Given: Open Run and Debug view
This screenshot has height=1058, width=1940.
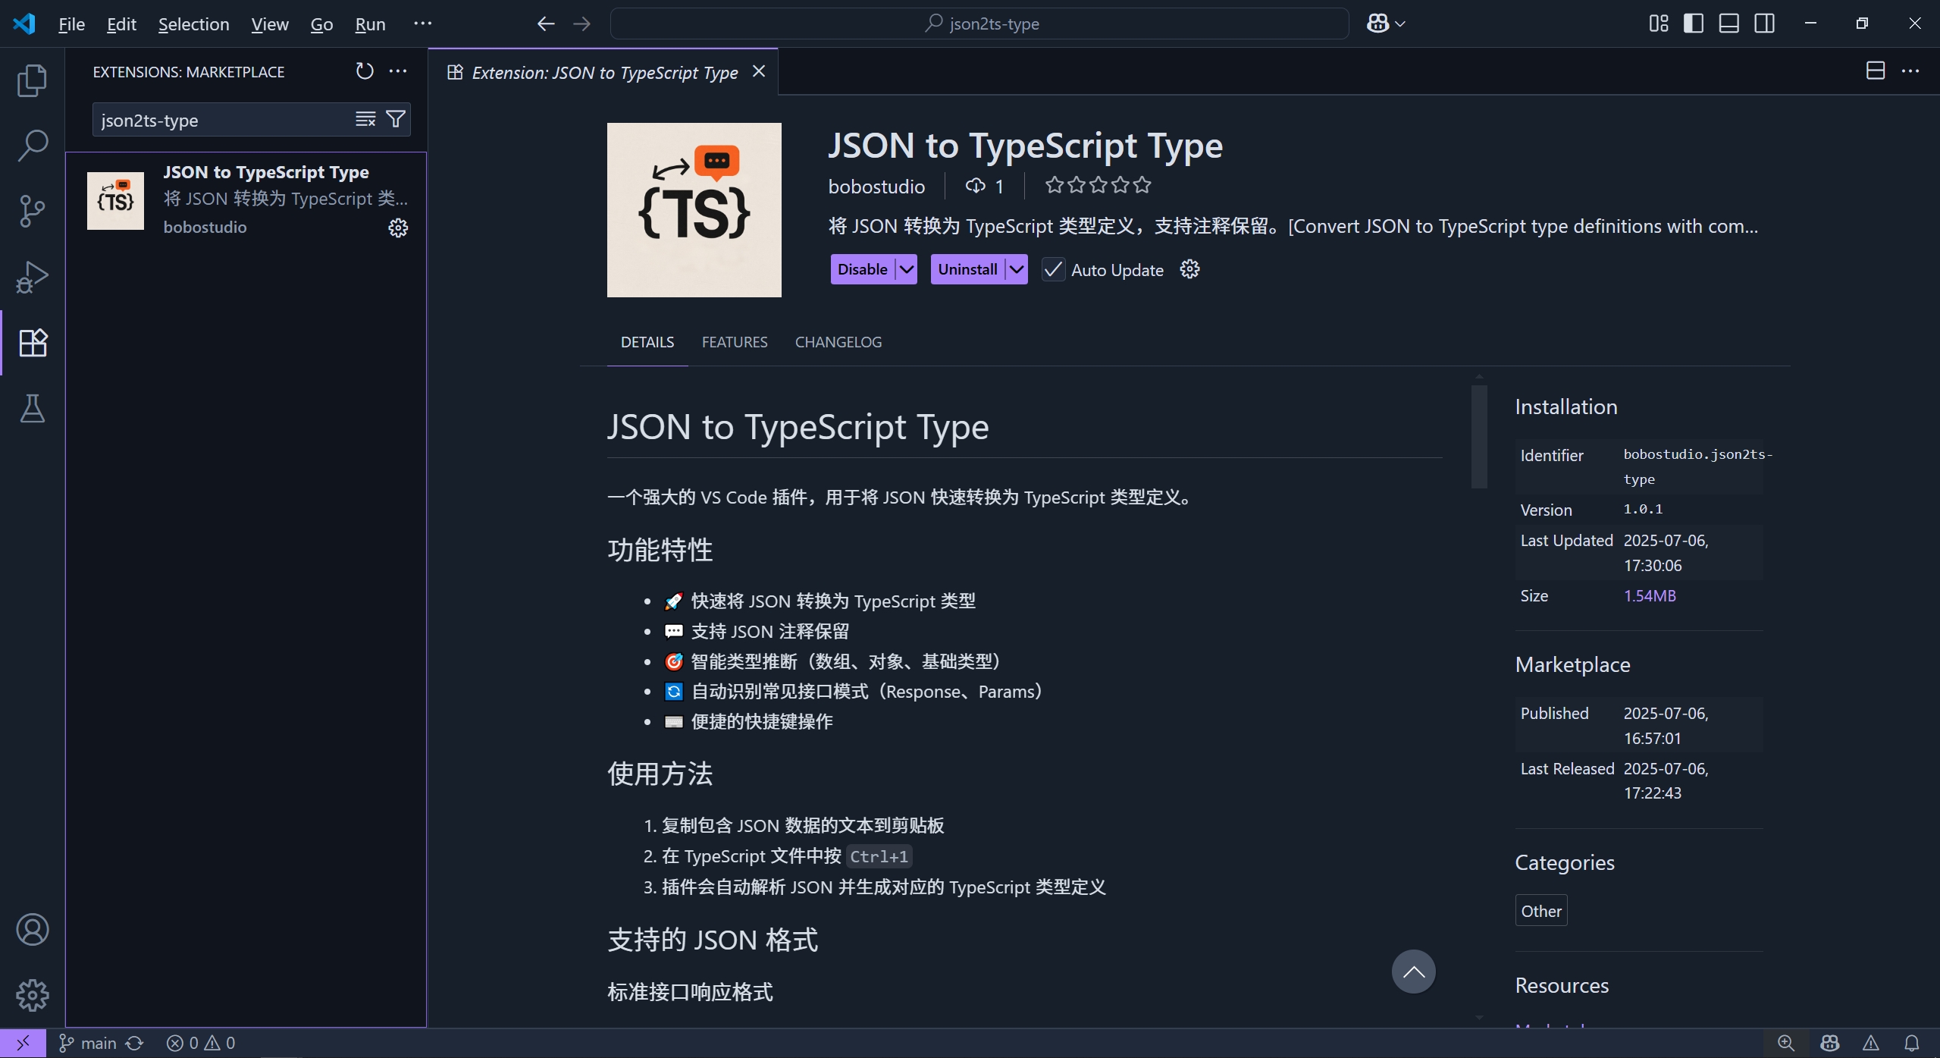Looking at the screenshot, I should pos(32,277).
